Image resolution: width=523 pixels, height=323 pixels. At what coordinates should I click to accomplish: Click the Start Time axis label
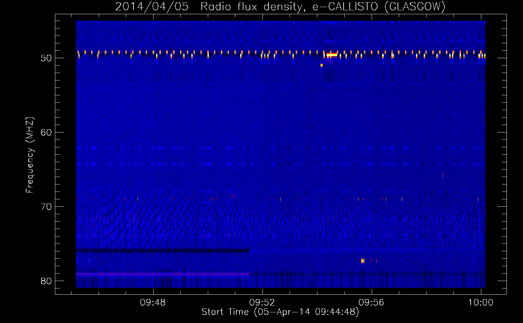coord(280,312)
